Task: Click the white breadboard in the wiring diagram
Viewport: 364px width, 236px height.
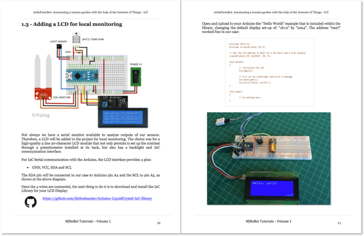Action: click(x=97, y=74)
